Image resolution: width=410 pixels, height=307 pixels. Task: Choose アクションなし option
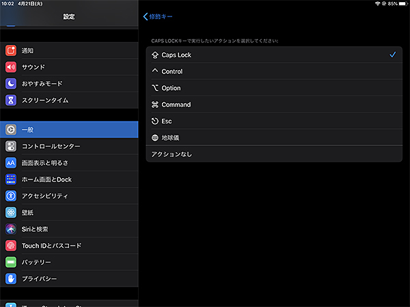pyautogui.click(x=273, y=154)
